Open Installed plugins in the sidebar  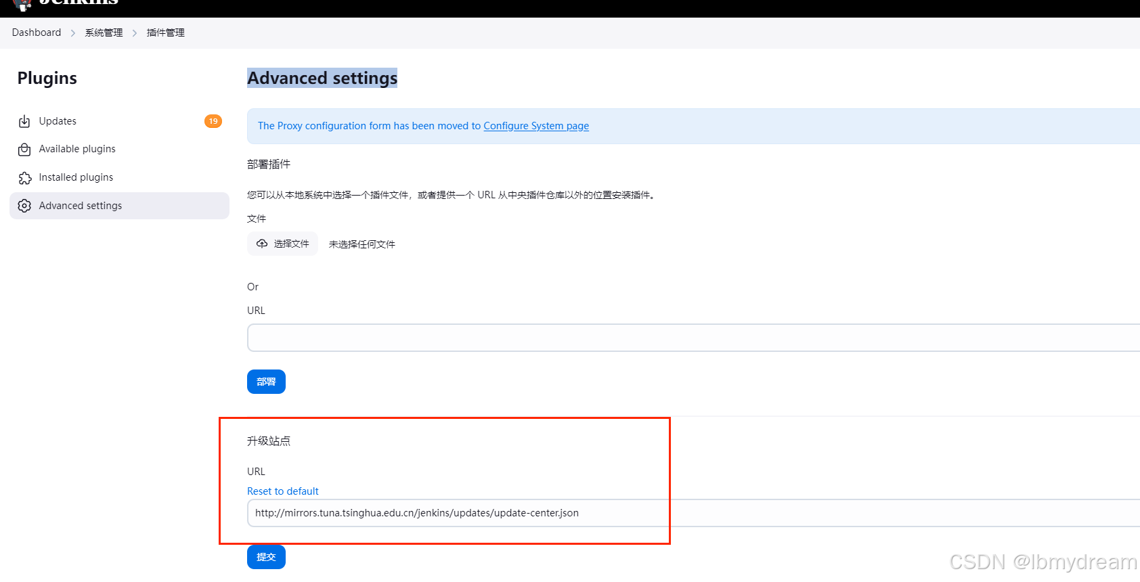point(119,177)
